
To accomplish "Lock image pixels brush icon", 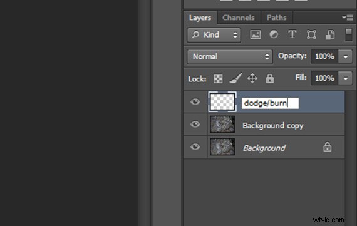I will point(235,78).
